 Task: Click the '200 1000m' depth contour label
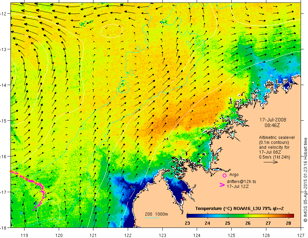coord(156,214)
